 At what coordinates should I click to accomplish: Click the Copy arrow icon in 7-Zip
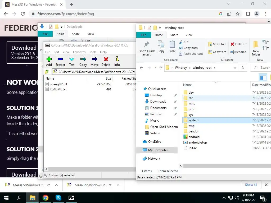pyautogui.click(x=83, y=59)
